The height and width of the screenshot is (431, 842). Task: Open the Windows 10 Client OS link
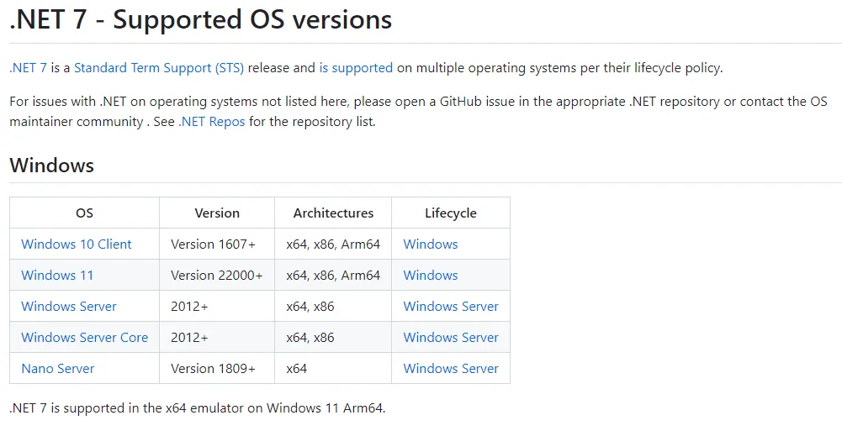coord(77,244)
